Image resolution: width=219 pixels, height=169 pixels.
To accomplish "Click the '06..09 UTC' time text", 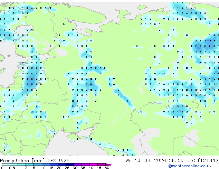I will click(182, 161).
